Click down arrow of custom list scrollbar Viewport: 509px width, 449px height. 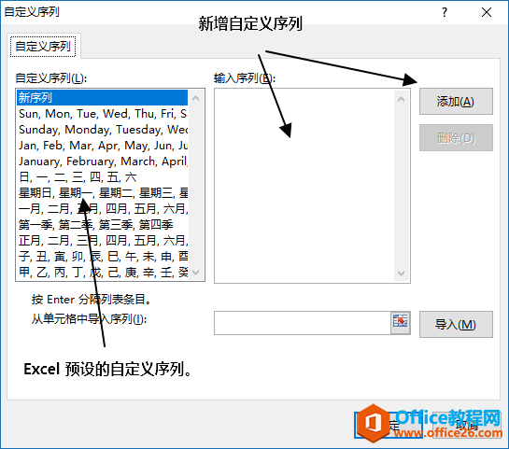click(196, 273)
